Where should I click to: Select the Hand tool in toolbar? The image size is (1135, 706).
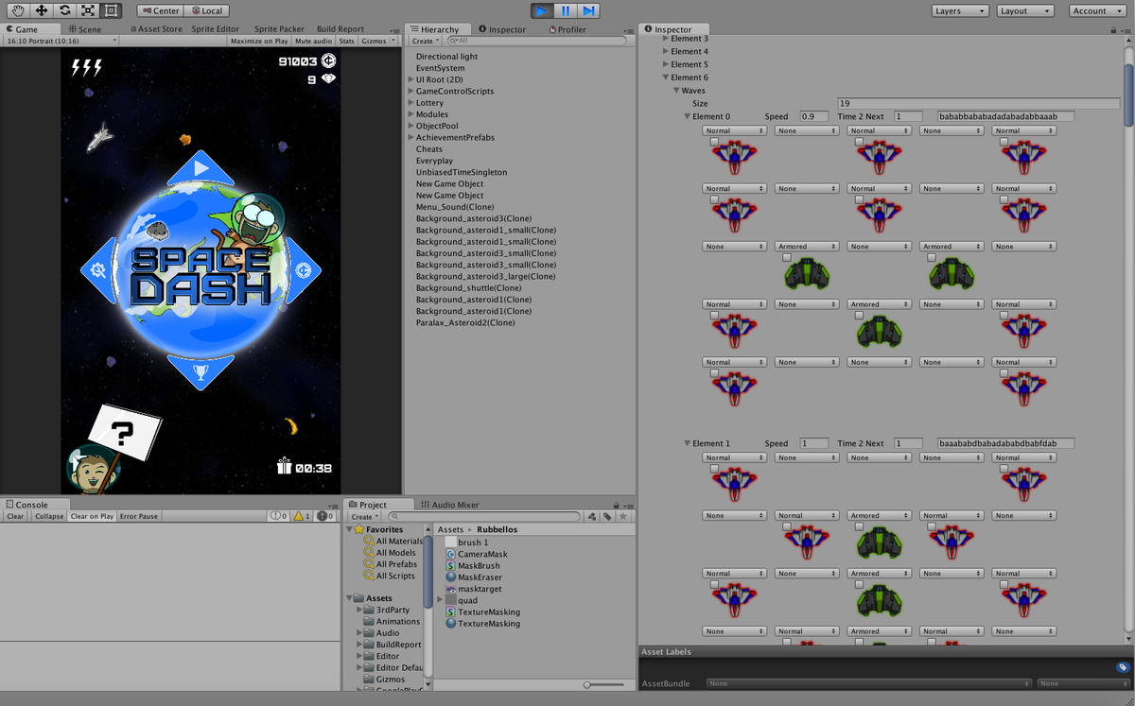click(x=18, y=10)
